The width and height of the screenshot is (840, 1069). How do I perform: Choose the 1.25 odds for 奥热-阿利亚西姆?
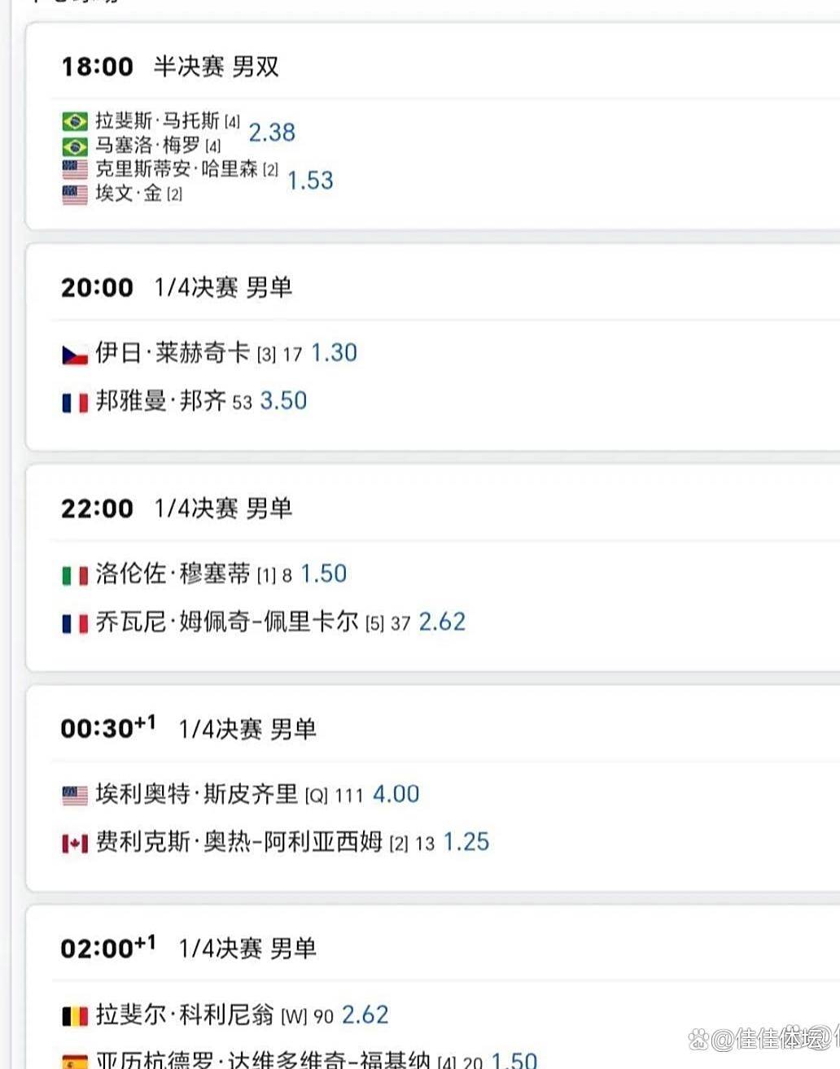(466, 842)
